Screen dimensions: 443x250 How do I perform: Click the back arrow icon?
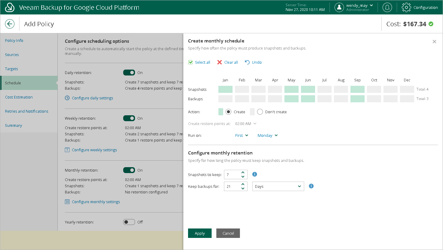click(10, 24)
